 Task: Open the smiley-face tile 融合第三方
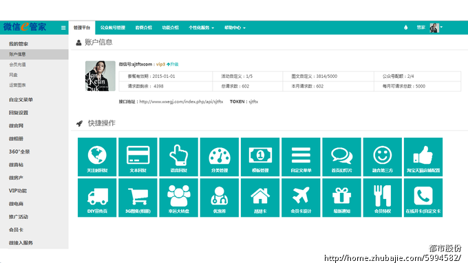[383, 157]
